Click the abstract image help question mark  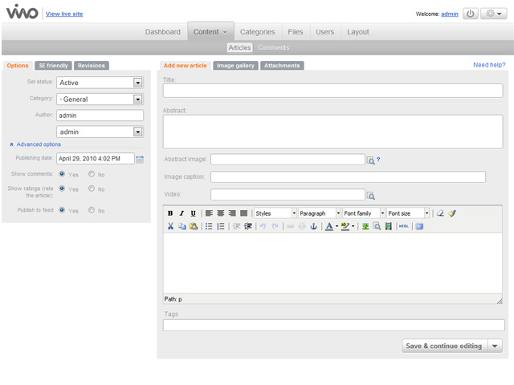378,159
